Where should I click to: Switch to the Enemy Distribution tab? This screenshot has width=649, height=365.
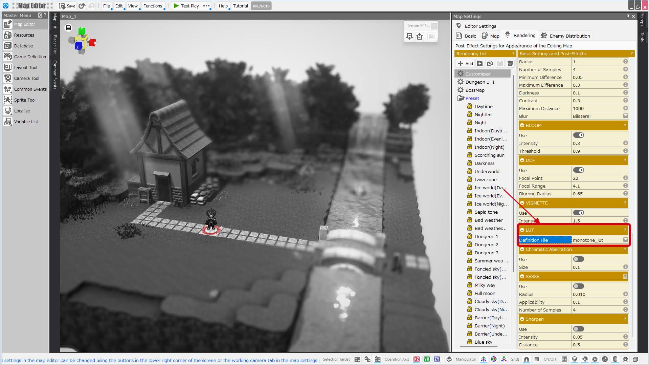[x=565, y=36]
